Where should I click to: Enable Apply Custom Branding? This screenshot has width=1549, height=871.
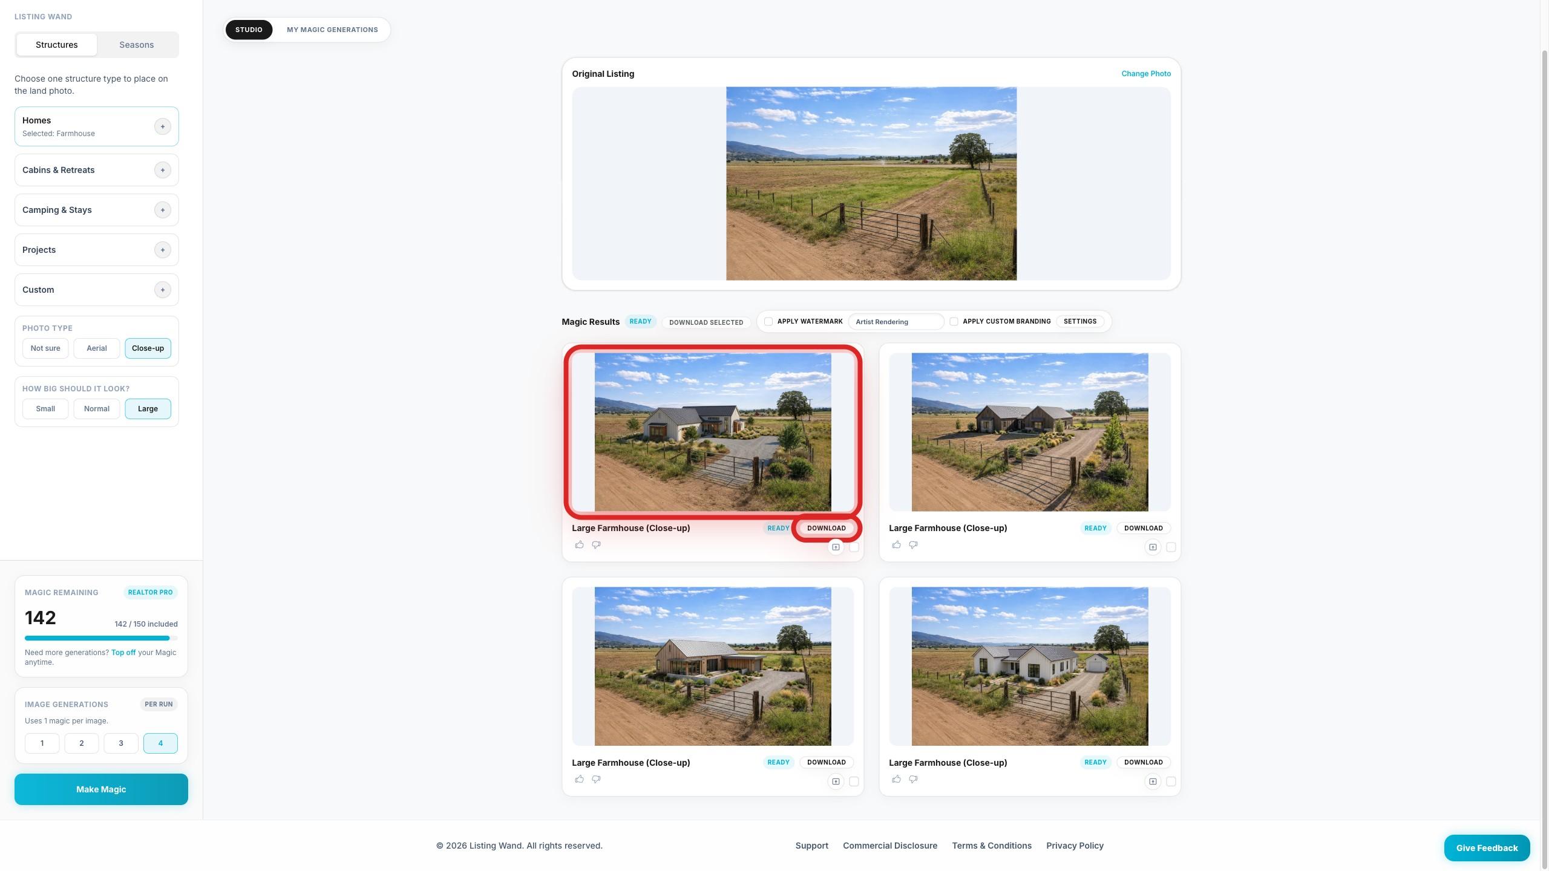pyautogui.click(x=954, y=321)
